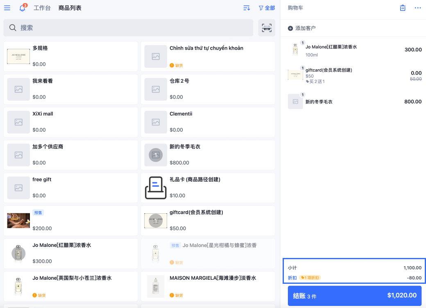
Task: Switch to the 工作台 tab
Action: click(x=42, y=8)
